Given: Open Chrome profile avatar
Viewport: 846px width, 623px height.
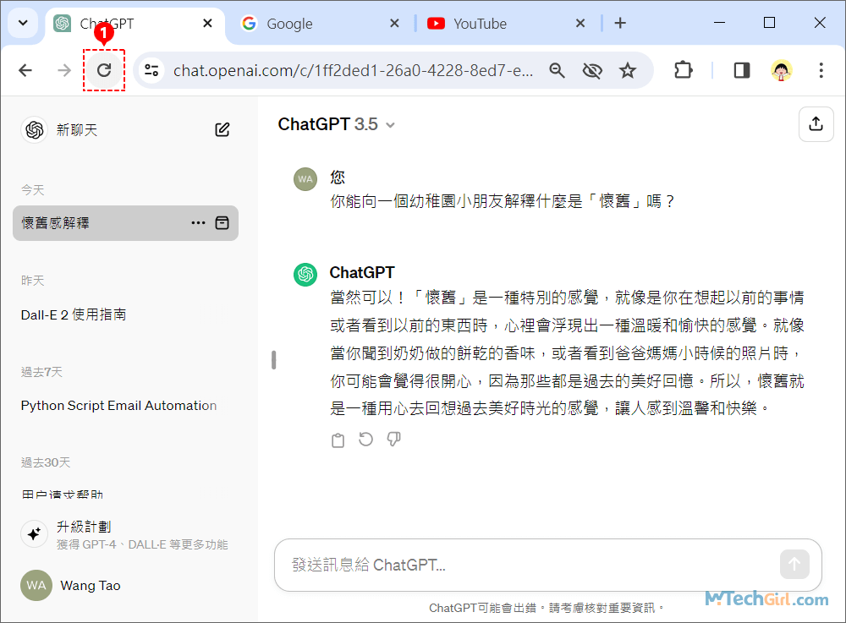Looking at the screenshot, I should pos(781,70).
